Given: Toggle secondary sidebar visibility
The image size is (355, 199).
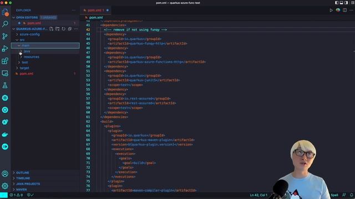Looking at the screenshot, I should pyautogui.click(x=346, y=3).
